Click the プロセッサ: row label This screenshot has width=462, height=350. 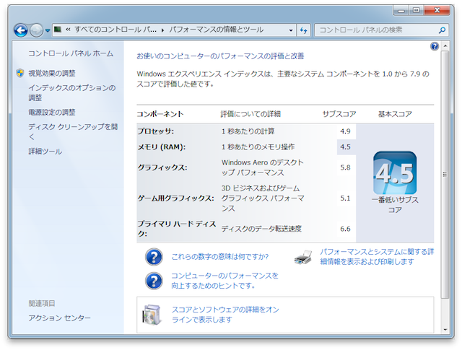point(156,131)
